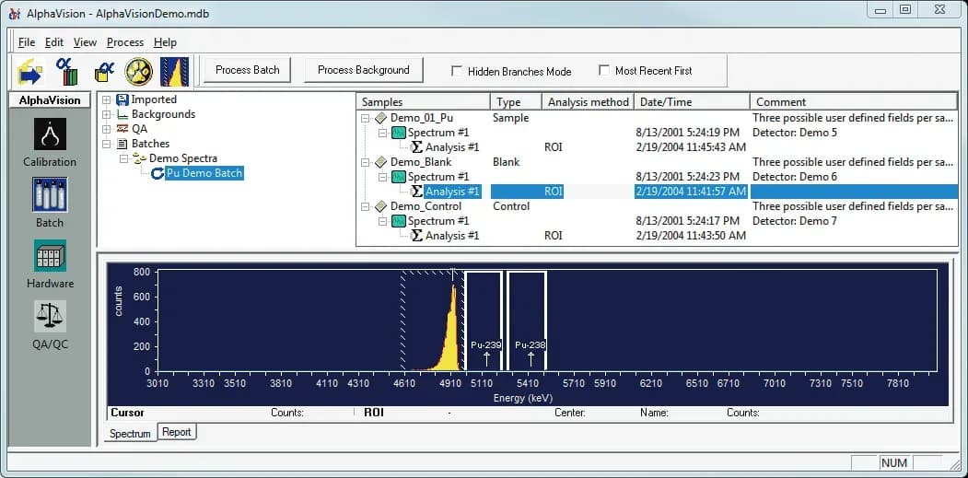Click the NUM status bar indicator
The height and width of the screenshot is (478, 968).
point(894,462)
